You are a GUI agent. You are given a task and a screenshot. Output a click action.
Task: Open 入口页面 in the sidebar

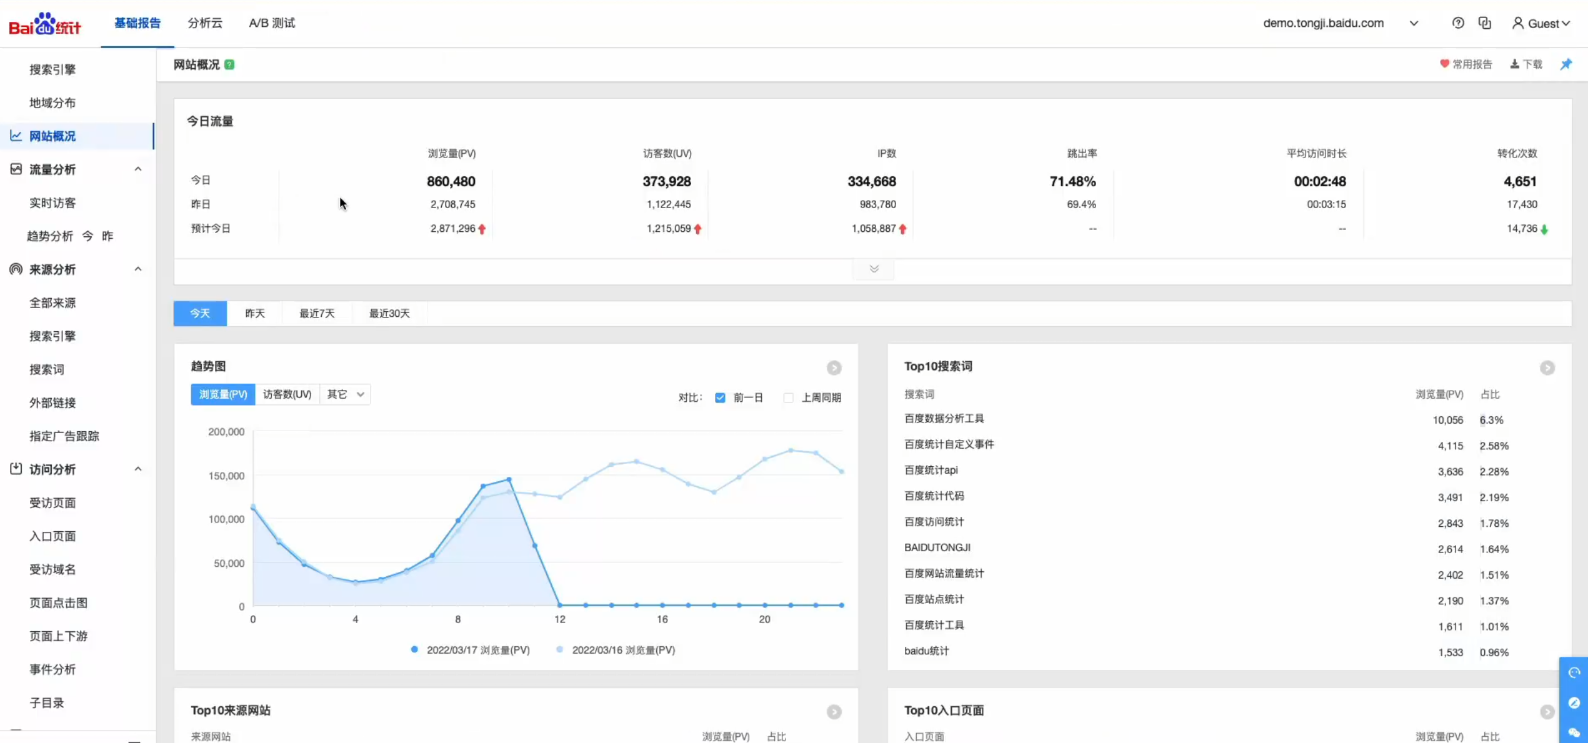coord(52,536)
